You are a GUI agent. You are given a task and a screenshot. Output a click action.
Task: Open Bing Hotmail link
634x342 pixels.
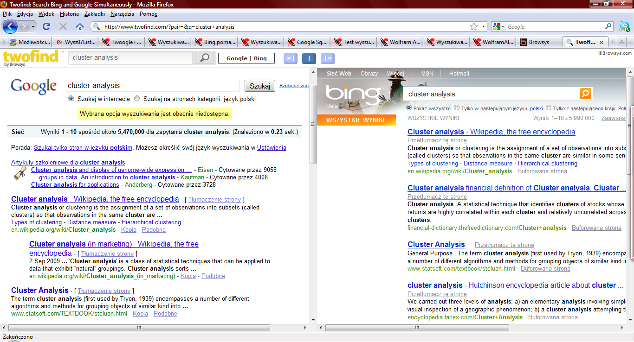459,73
